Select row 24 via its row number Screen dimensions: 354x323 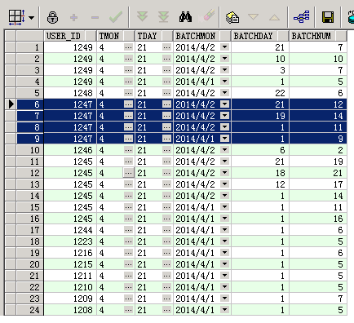point(30,310)
